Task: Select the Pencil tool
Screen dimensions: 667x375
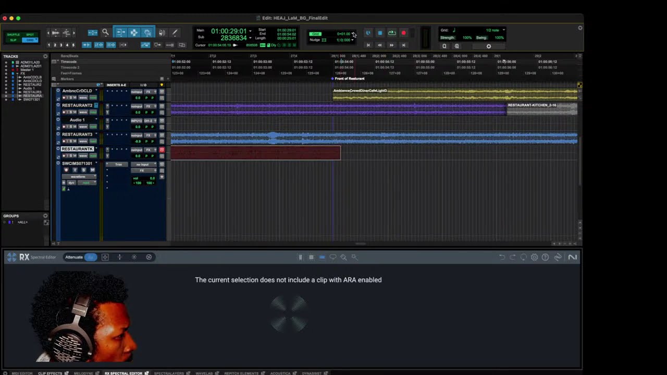Action: click(x=175, y=32)
